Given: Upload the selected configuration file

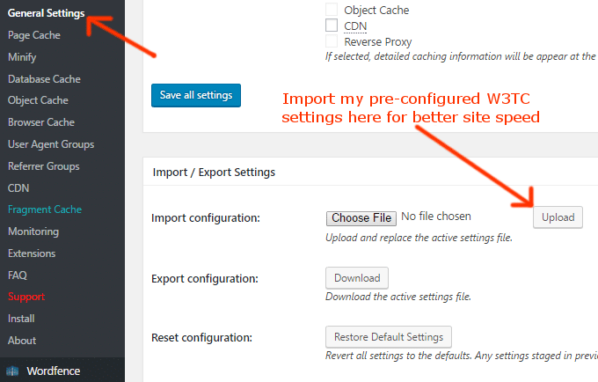Looking at the screenshot, I should click(558, 217).
